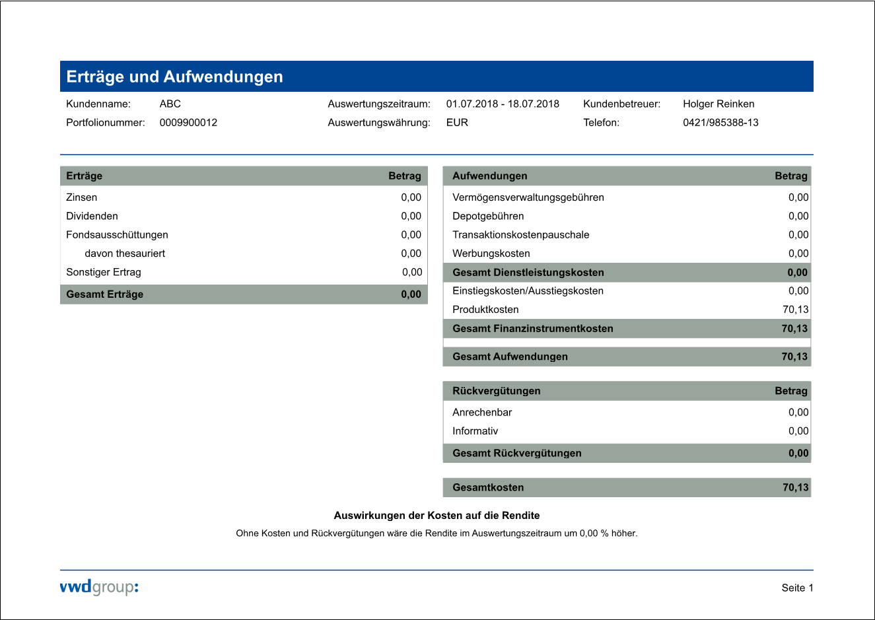Screen dimensions: 875x620
Task: Click the Gesamt Aufwendungen total row
Action: point(626,357)
